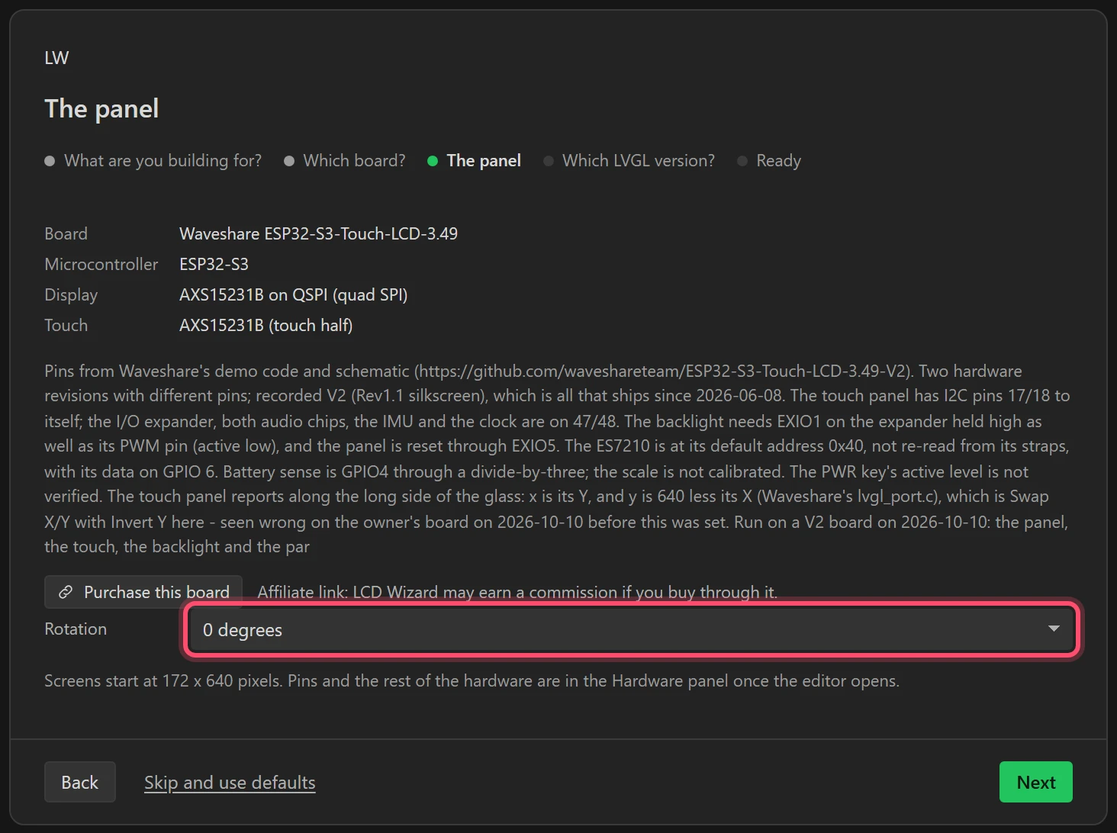Click the green dot for the current step

click(x=433, y=161)
